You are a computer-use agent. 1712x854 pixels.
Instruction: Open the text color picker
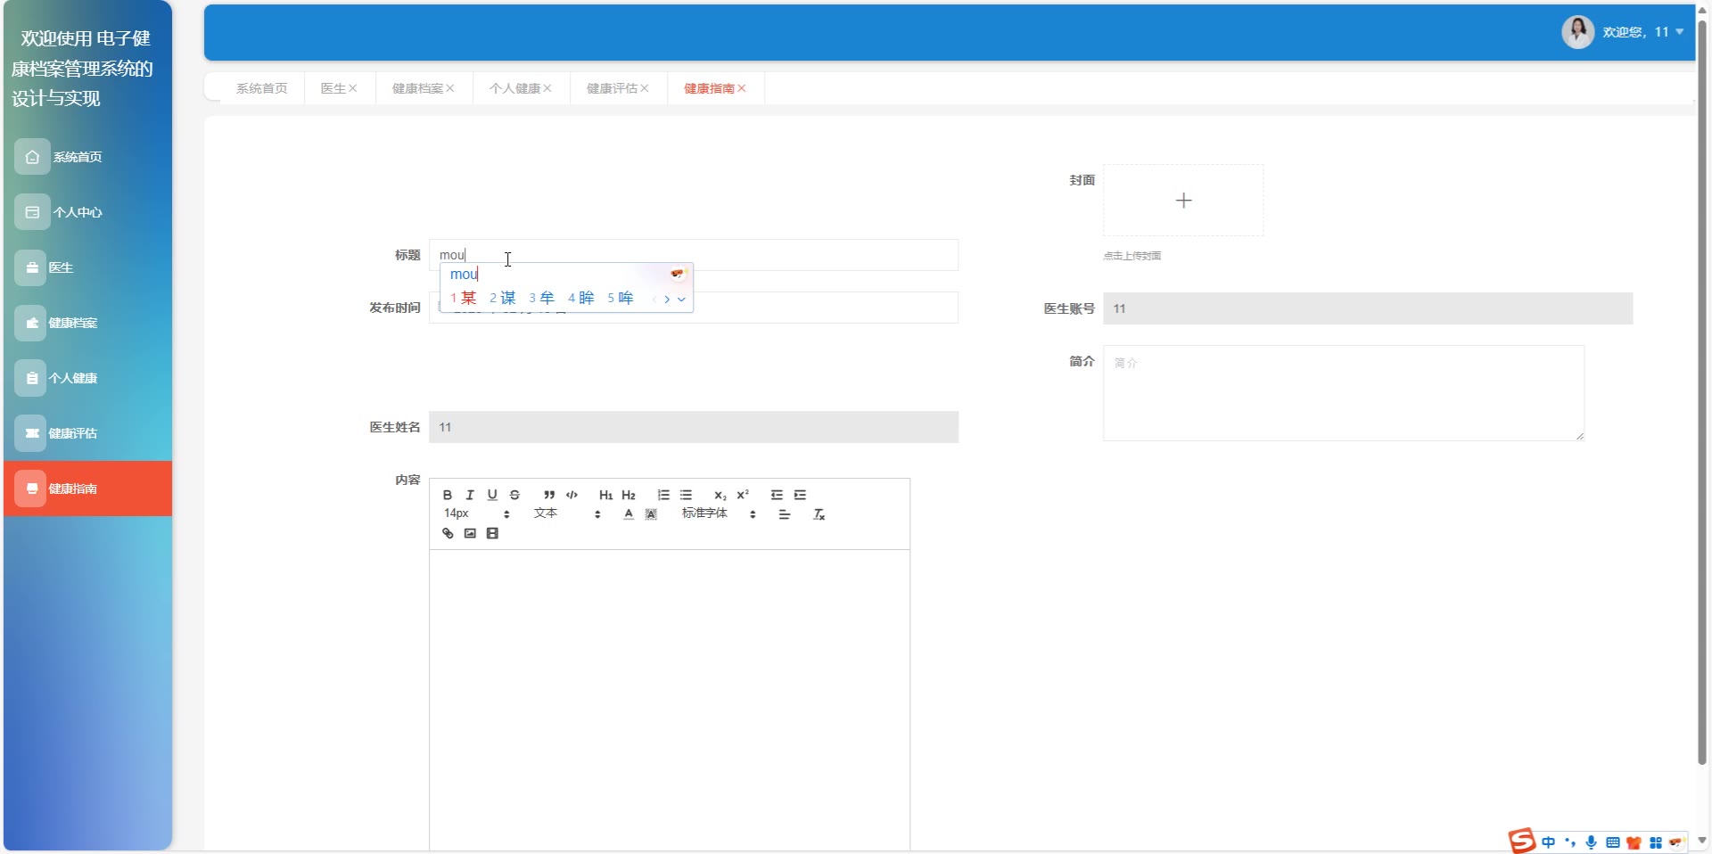tap(629, 514)
